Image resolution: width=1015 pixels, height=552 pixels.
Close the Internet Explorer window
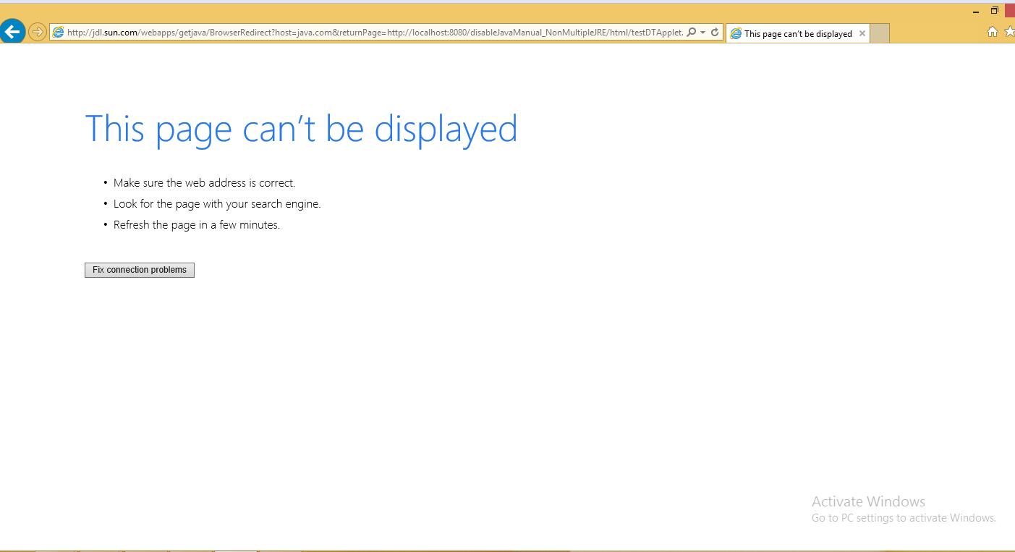pyautogui.click(x=1010, y=10)
